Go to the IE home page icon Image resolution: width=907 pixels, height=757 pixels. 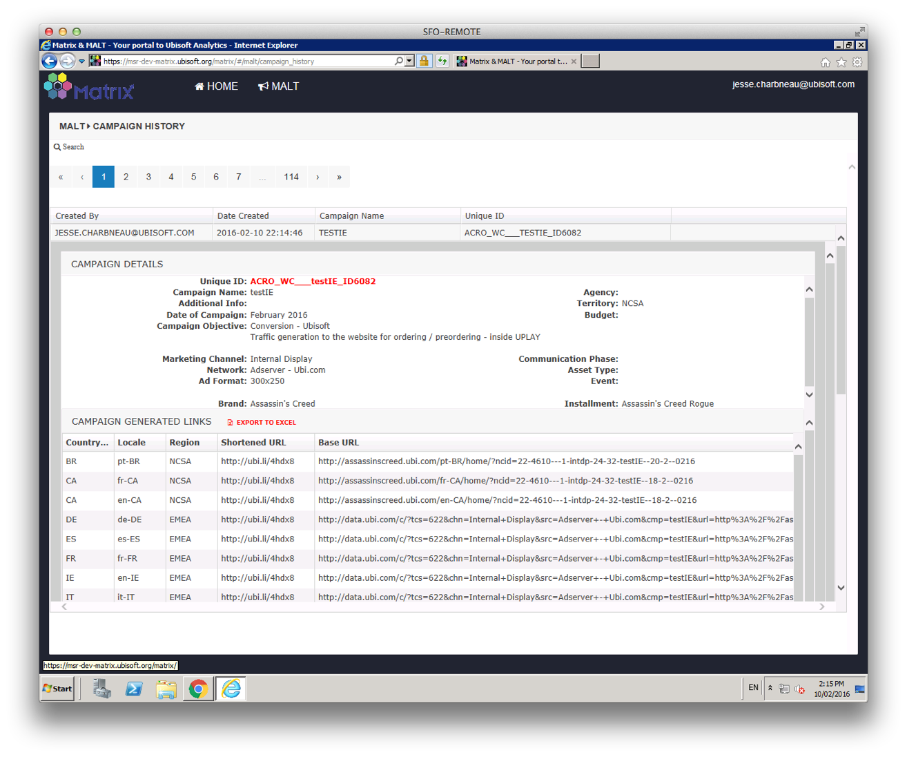825,62
